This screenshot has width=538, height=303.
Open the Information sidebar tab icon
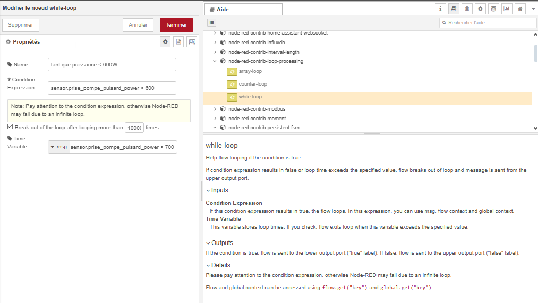[440, 9]
